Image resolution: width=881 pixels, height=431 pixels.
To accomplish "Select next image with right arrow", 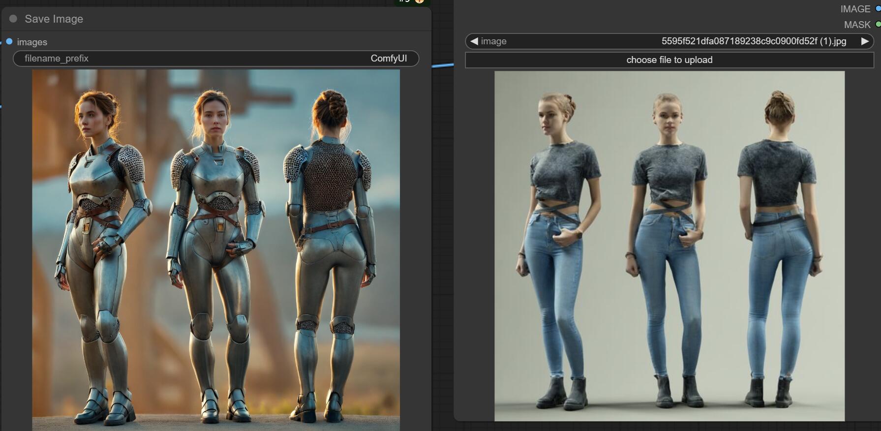I will (864, 41).
